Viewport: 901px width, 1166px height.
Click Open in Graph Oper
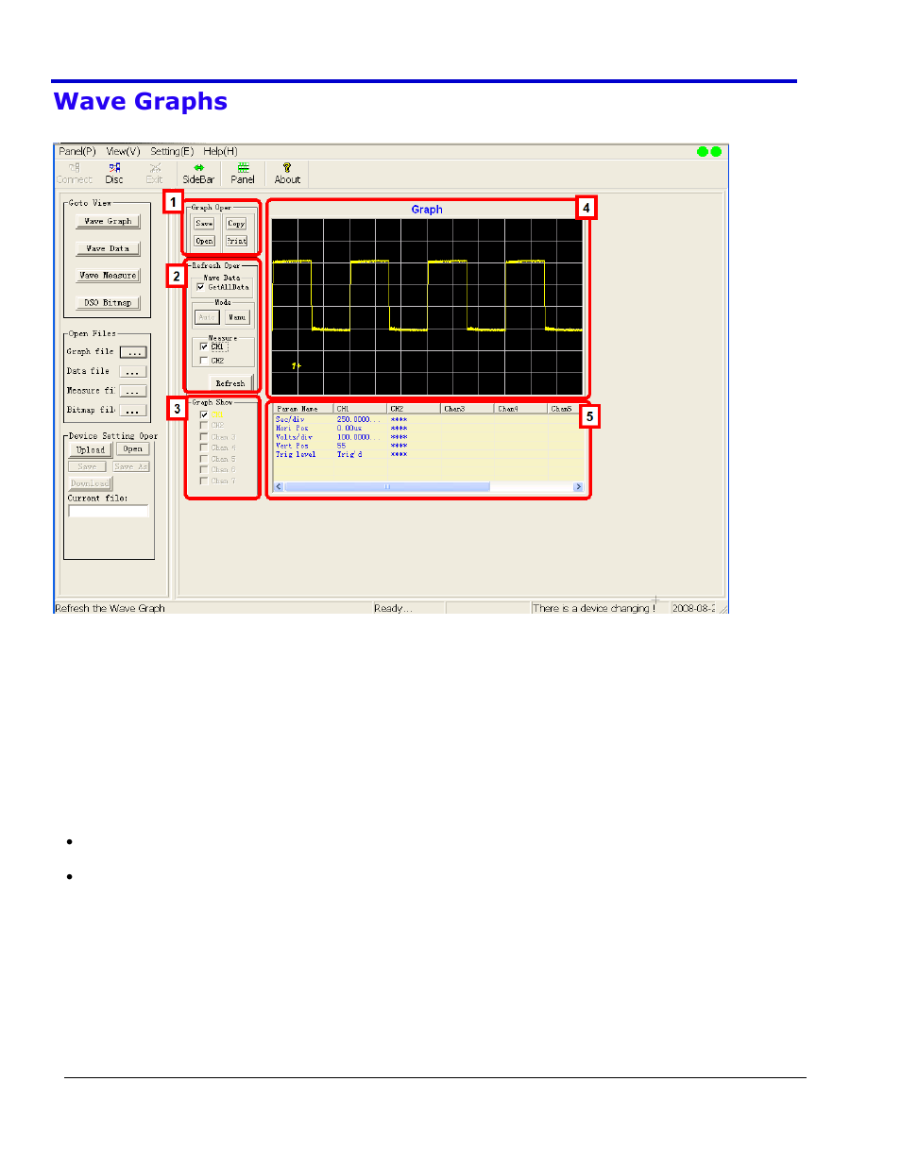(204, 241)
